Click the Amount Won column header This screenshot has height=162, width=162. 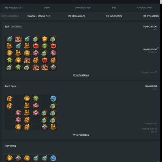145,8
